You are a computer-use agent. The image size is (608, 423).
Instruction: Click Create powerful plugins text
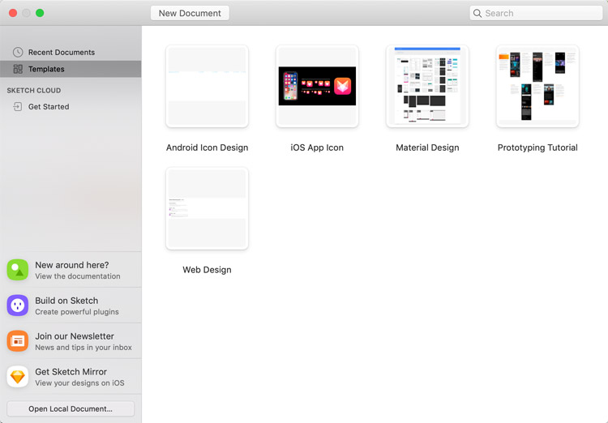pyautogui.click(x=77, y=312)
